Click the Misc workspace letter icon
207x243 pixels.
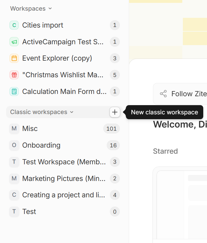14,128
